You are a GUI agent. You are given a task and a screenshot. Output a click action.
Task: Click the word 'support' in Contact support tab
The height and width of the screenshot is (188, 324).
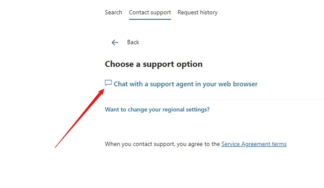click(161, 13)
